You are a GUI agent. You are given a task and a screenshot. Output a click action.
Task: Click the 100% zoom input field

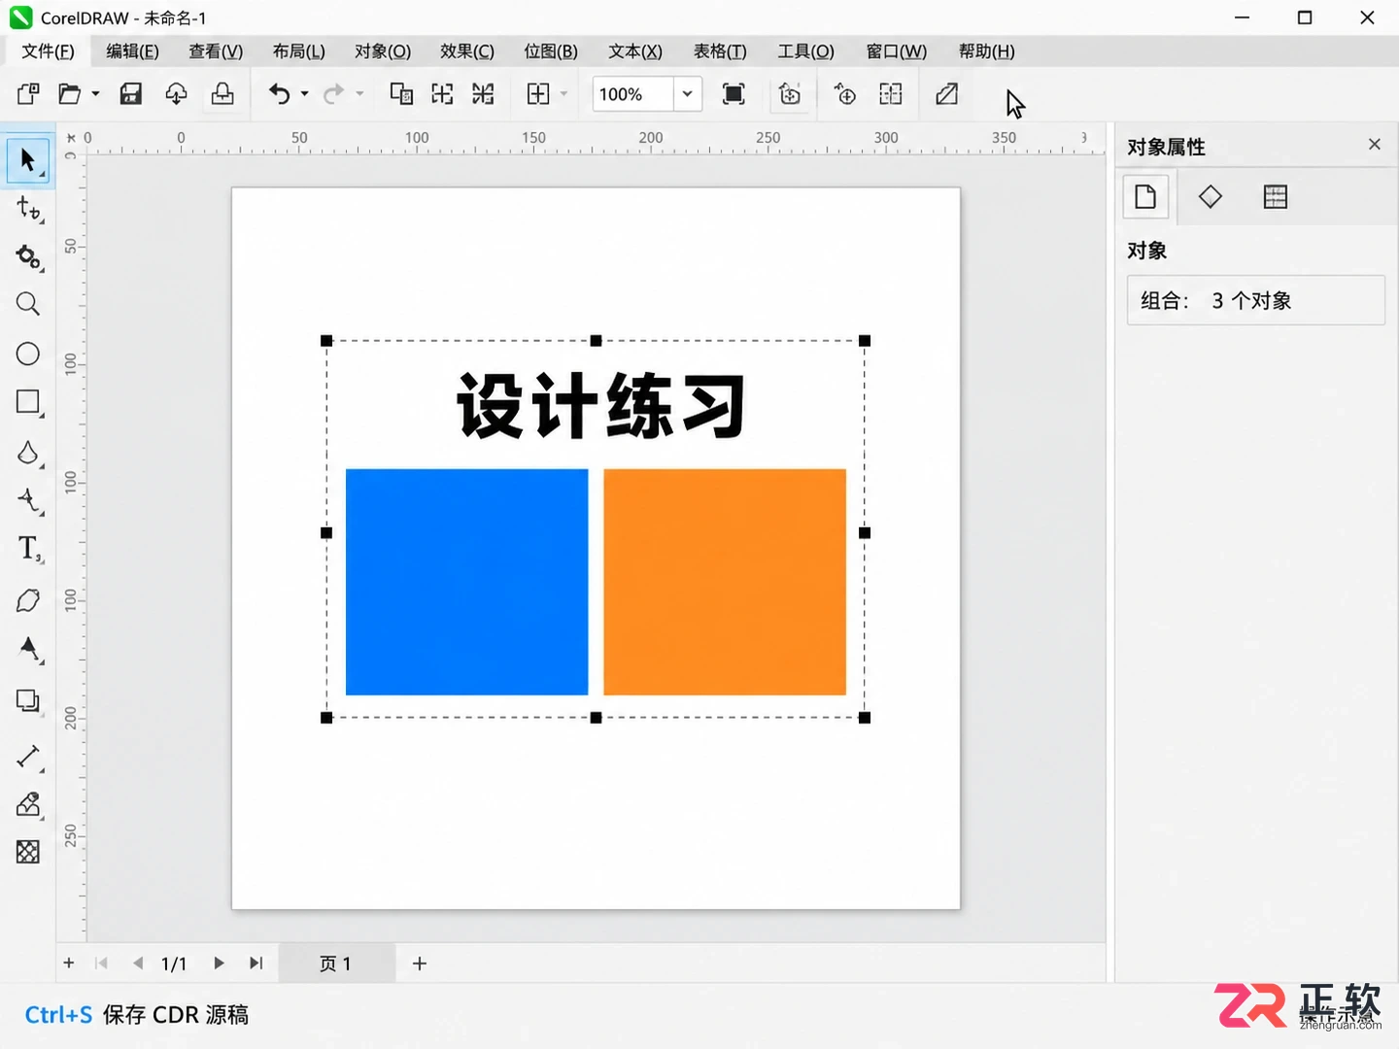632,94
